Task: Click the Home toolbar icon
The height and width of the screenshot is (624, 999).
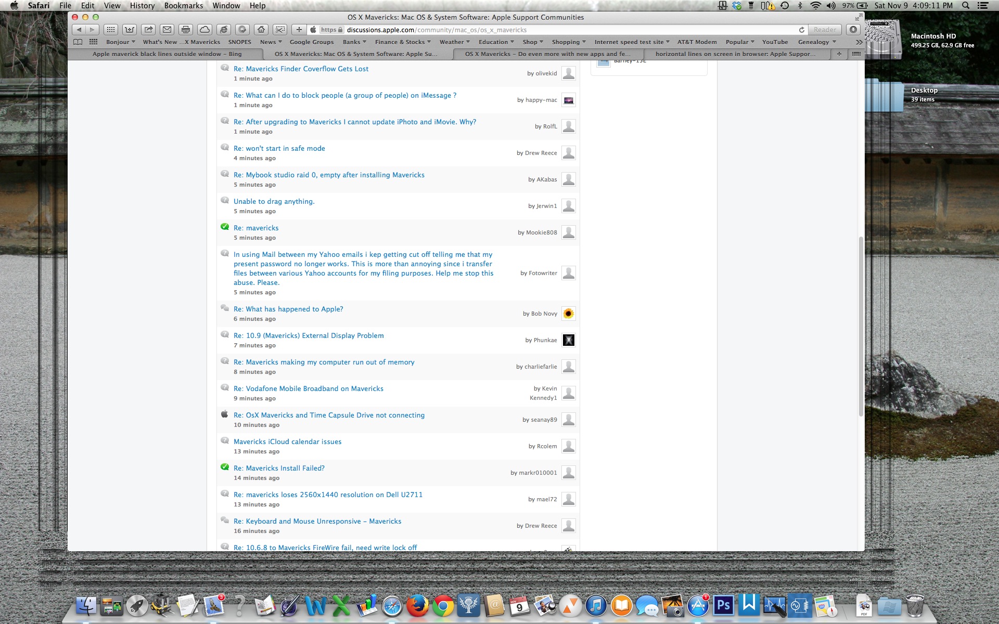Action: pos(261,30)
